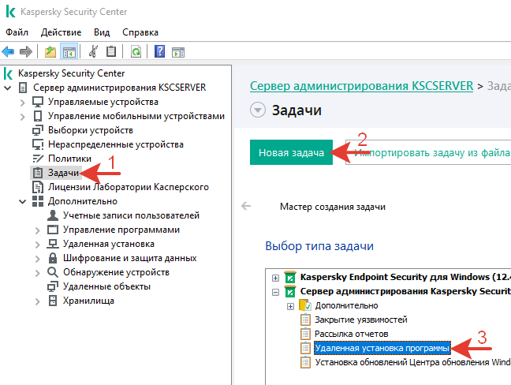This screenshot has width=511, height=385.
Task: Click the server icon beside Сервер администрирования KSCSERVER
Action: click(23, 88)
